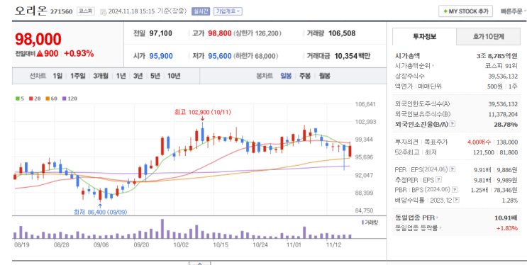This screenshot has width=527, height=265.
Task: Open the 빠른주문 dropdown
Action: 514,11
